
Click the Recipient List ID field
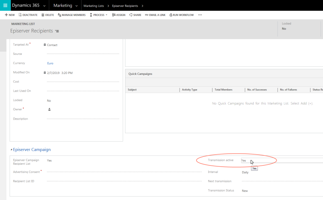click(x=124, y=181)
